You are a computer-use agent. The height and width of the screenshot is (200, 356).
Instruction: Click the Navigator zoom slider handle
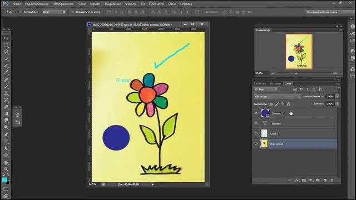point(296,73)
